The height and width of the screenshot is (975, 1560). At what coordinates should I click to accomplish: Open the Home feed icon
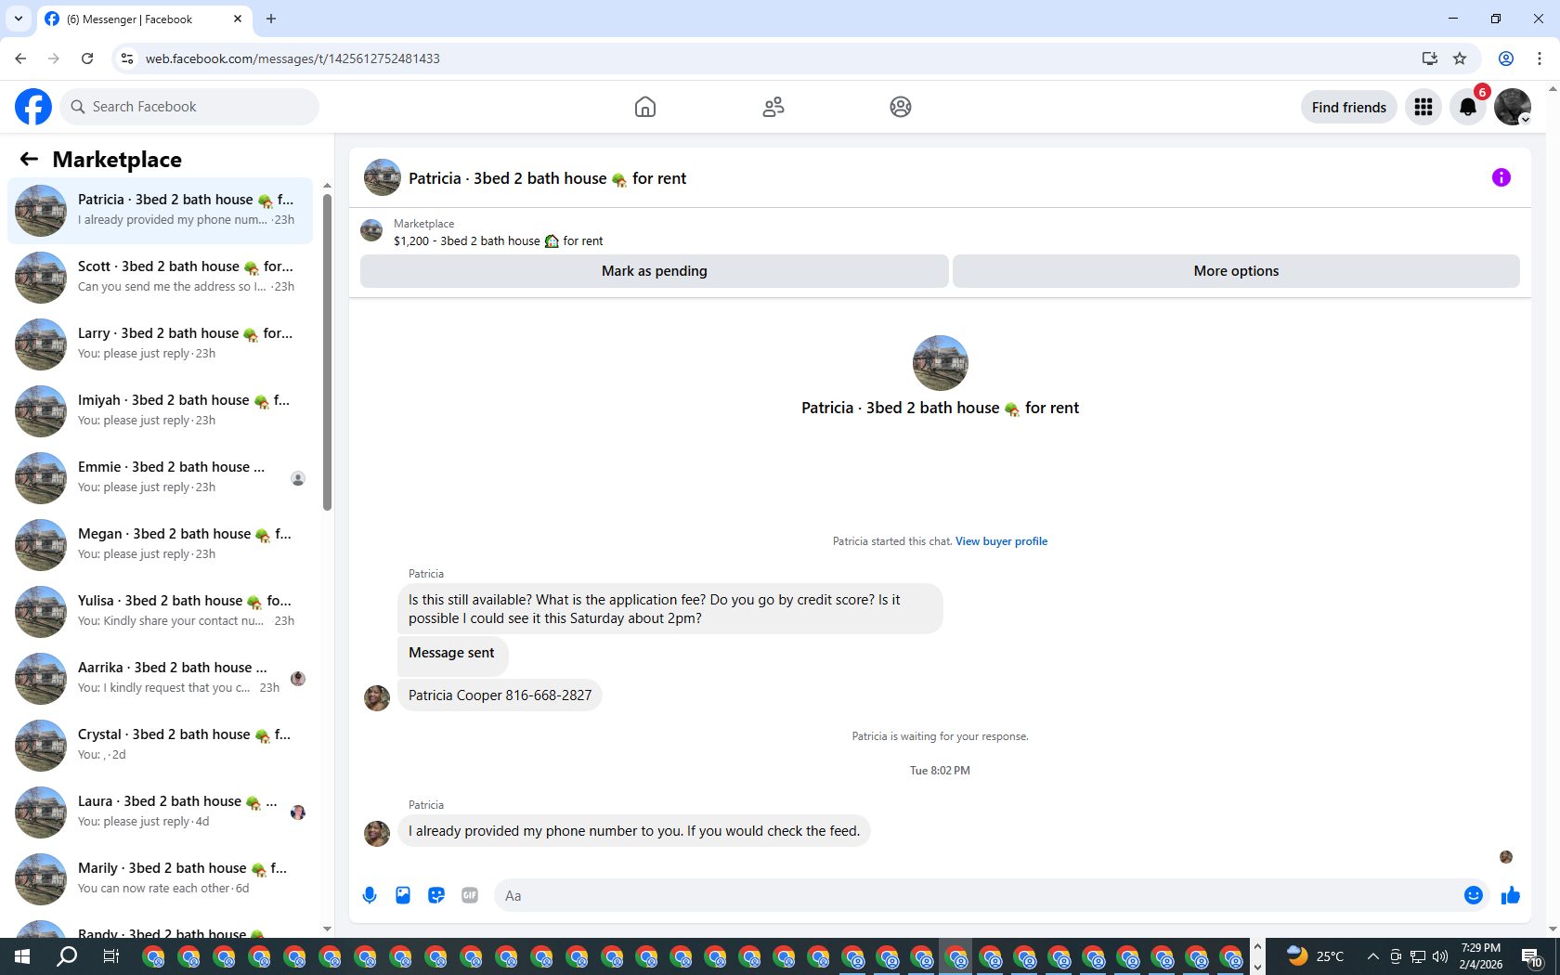pos(645,107)
